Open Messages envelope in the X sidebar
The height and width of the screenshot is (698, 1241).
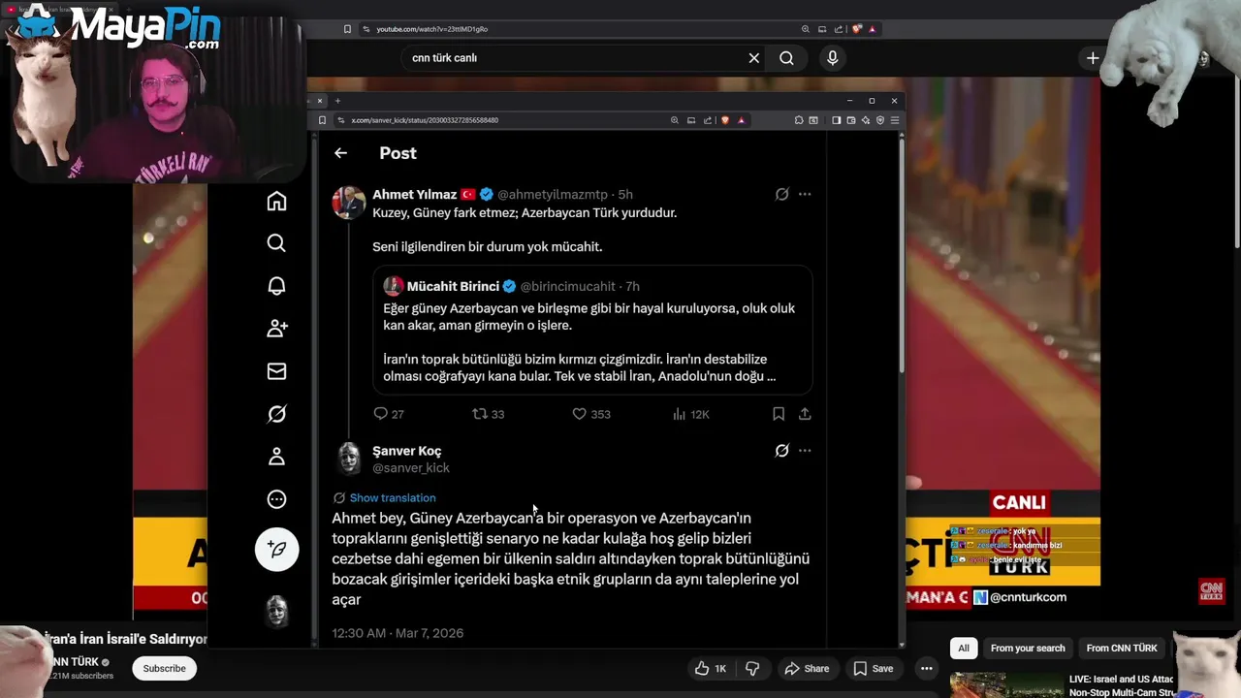tap(276, 371)
